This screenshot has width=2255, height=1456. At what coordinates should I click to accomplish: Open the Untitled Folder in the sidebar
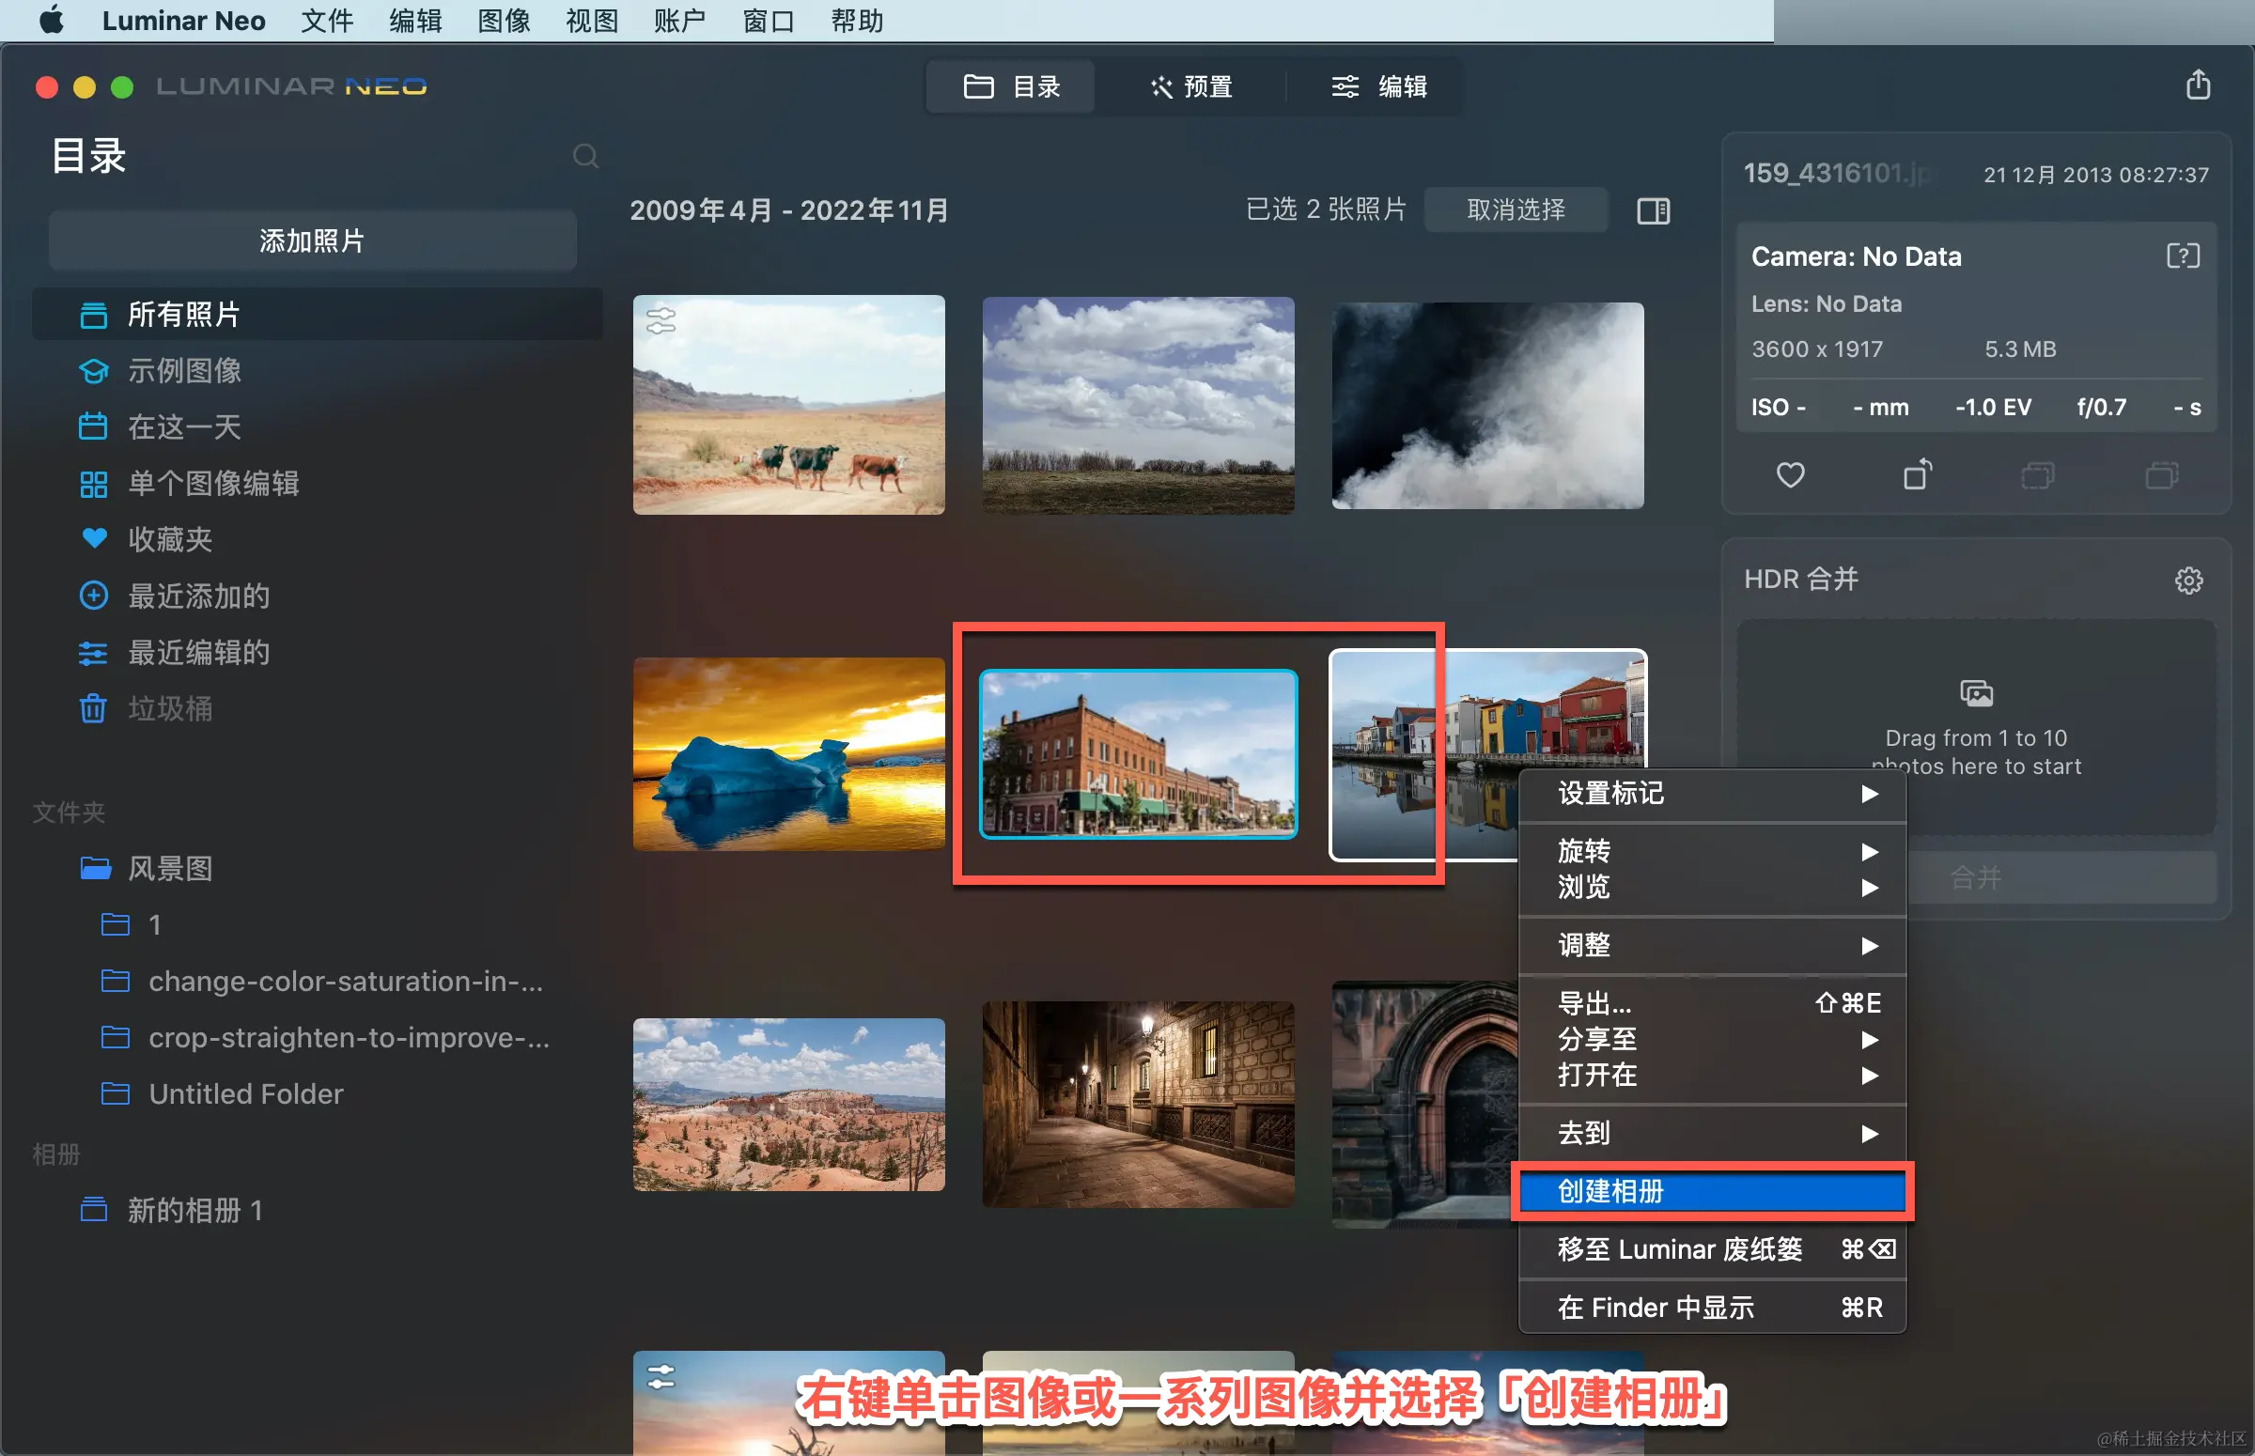pyautogui.click(x=246, y=1094)
